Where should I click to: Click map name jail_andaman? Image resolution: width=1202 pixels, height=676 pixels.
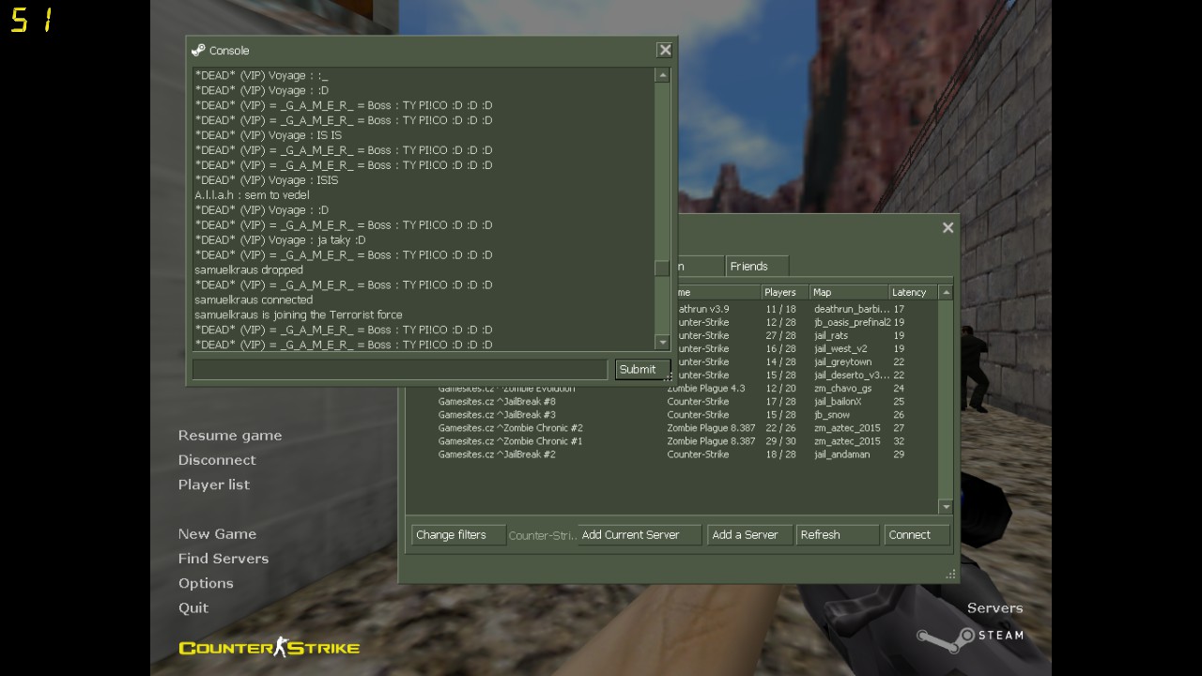pos(842,454)
